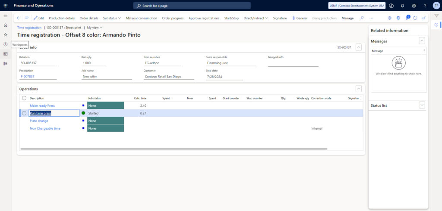Open the app launcher waffle menu

click(x=5, y=6)
